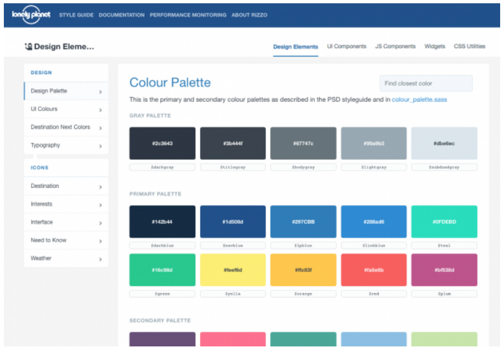Viewport: 504px width, 353px height.
Task: Click the chevron next to Typography
Action: coord(100,146)
